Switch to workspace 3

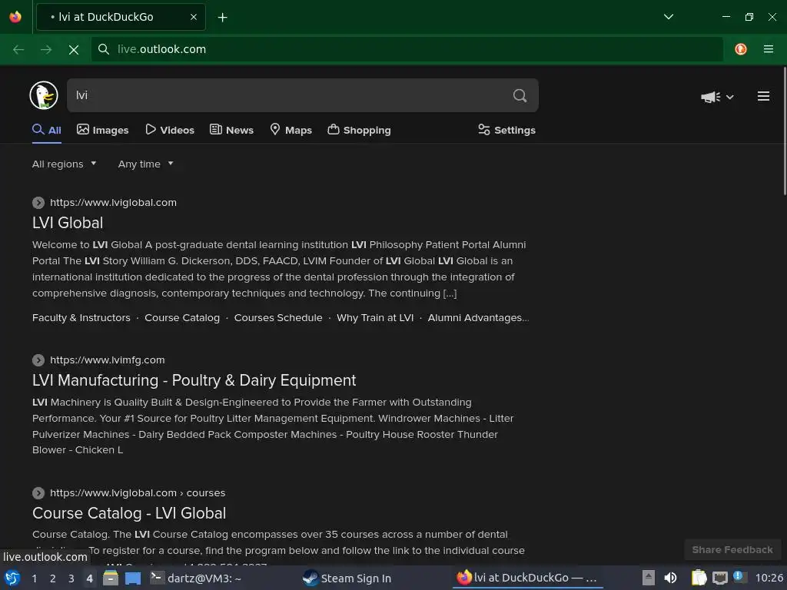point(71,578)
